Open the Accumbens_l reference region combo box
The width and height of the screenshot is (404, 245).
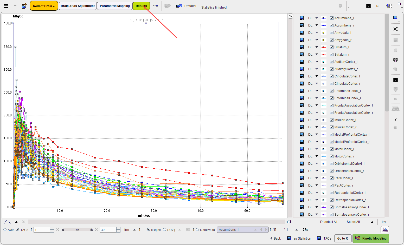(x=242, y=230)
